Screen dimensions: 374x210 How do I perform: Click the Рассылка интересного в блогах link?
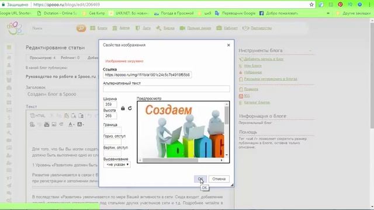click(271, 79)
